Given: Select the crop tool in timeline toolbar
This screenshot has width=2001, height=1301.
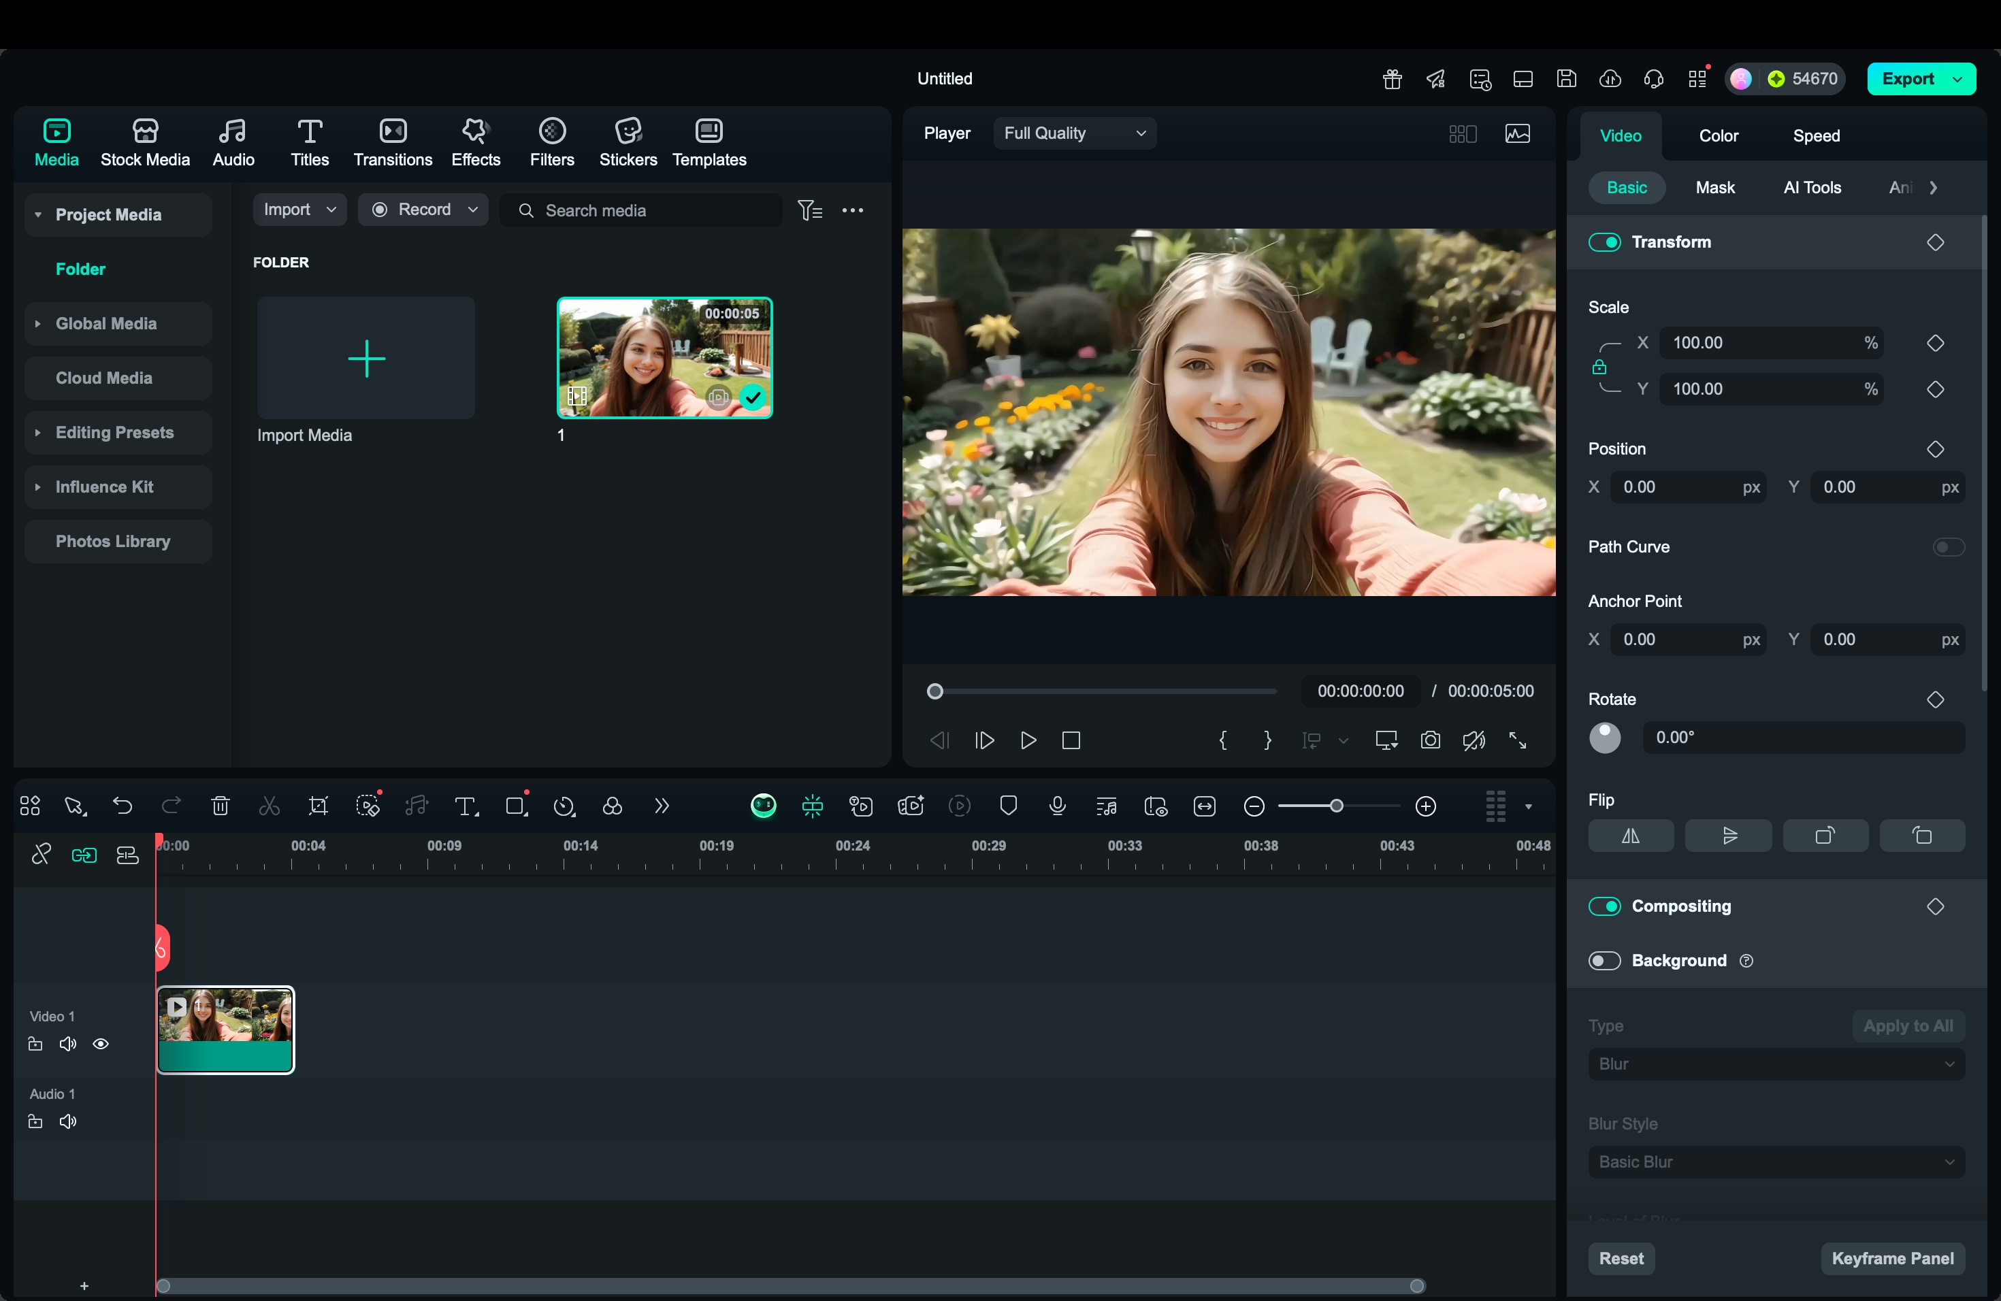Looking at the screenshot, I should [319, 806].
